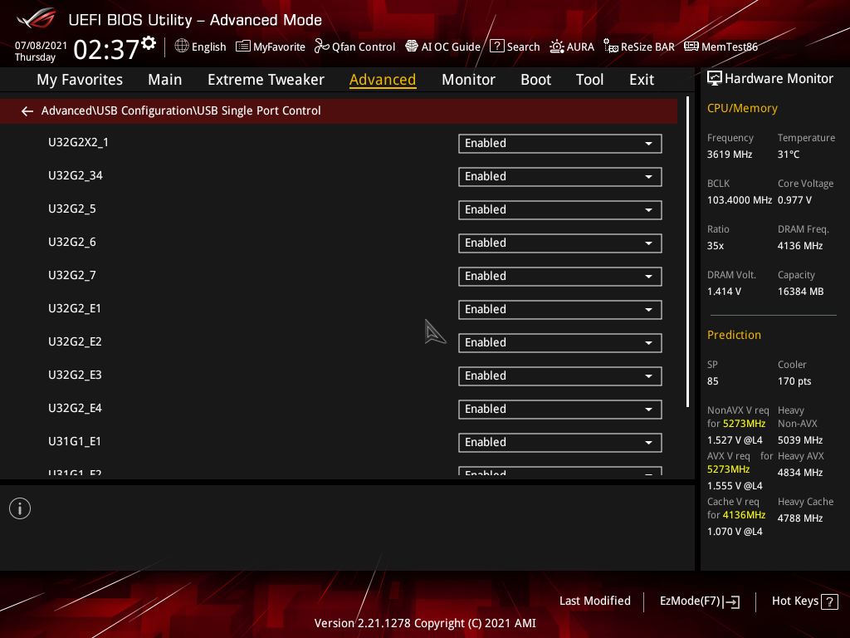Select U32G2_E2 row label

[x=75, y=341]
